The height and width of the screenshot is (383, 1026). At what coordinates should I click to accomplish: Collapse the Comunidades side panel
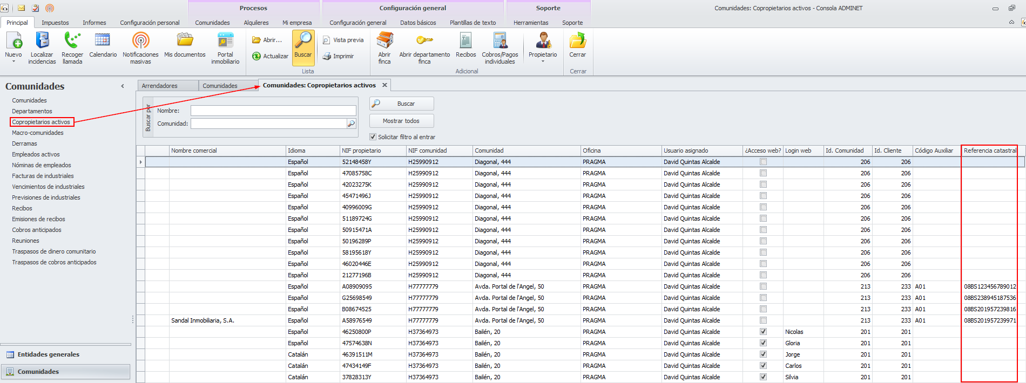click(123, 86)
